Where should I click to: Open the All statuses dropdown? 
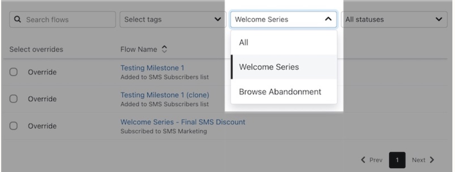click(394, 19)
